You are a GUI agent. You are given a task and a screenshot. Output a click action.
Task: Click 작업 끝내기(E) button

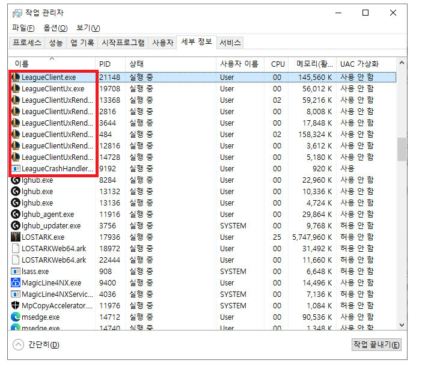(376, 344)
